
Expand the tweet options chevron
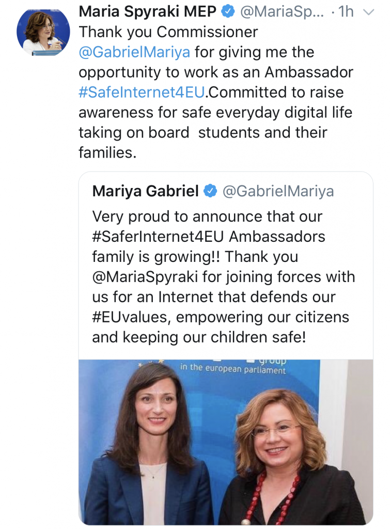(369, 11)
